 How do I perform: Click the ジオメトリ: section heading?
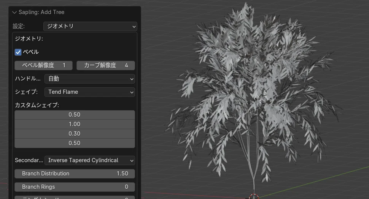29,38
